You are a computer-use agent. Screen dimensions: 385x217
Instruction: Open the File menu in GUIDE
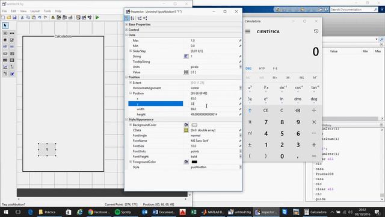(x=4, y=11)
